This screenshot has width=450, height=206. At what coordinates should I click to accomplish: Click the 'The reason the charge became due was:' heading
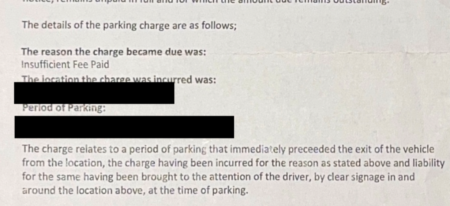(113, 52)
